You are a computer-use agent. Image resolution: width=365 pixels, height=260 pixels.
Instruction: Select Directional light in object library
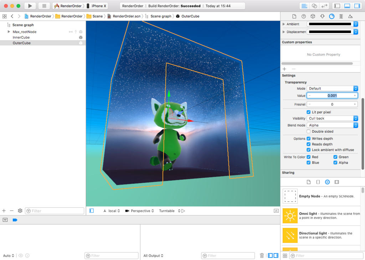click(321, 235)
